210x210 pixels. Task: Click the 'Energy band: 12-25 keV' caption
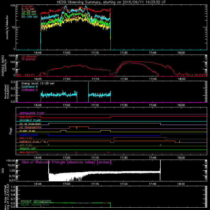[38, 83]
